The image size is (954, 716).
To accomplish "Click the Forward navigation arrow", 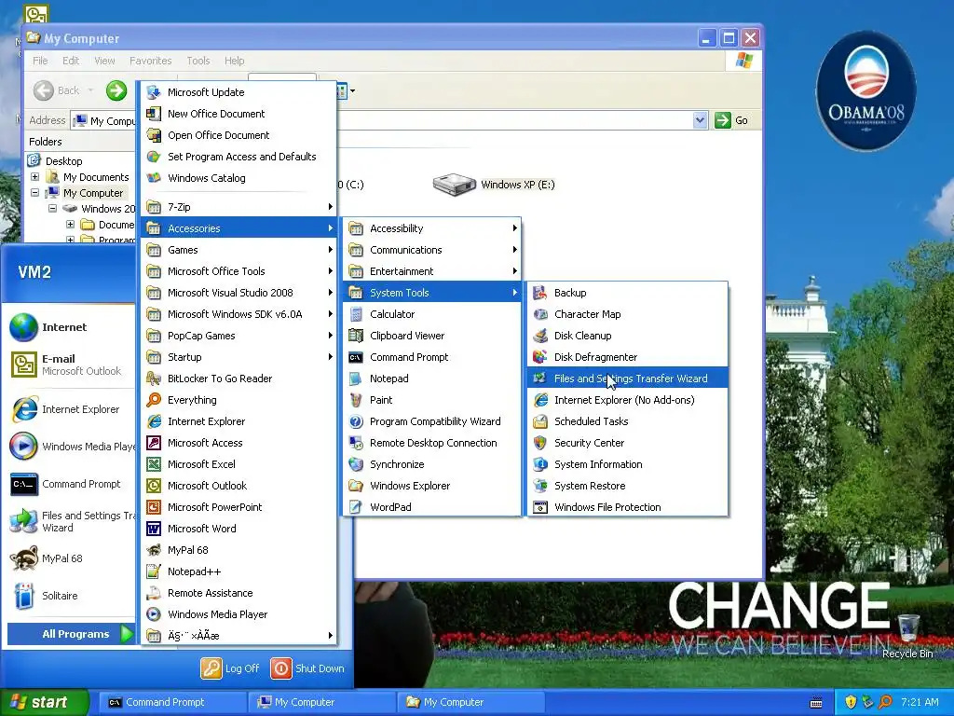I will tap(116, 90).
